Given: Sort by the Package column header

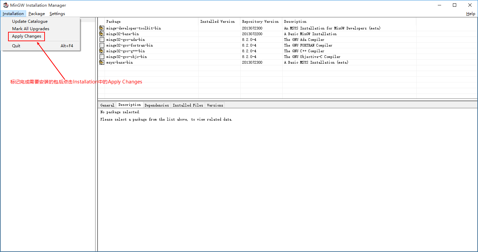Looking at the screenshot, I should pos(152,21).
